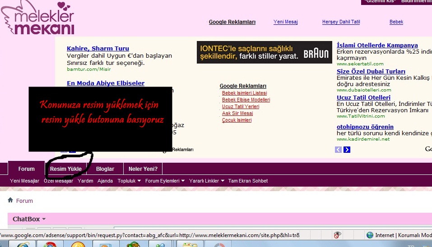Open the Bloglar tab

click(x=105, y=169)
